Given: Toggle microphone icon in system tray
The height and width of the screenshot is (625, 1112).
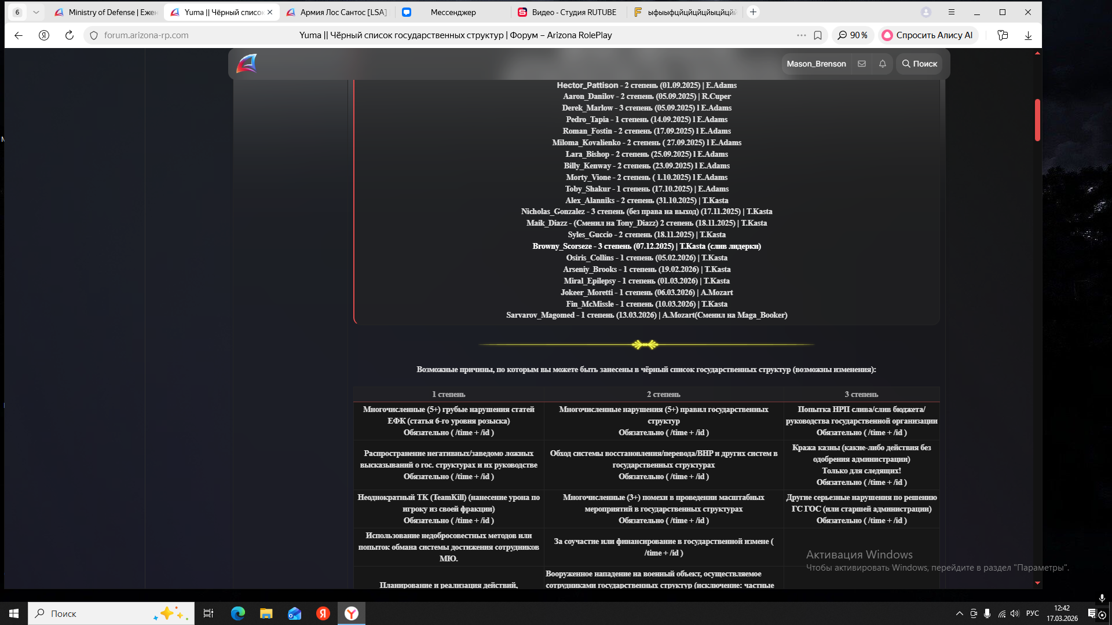Looking at the screenshot, I should pyautogui.click(x=987, y=613).
